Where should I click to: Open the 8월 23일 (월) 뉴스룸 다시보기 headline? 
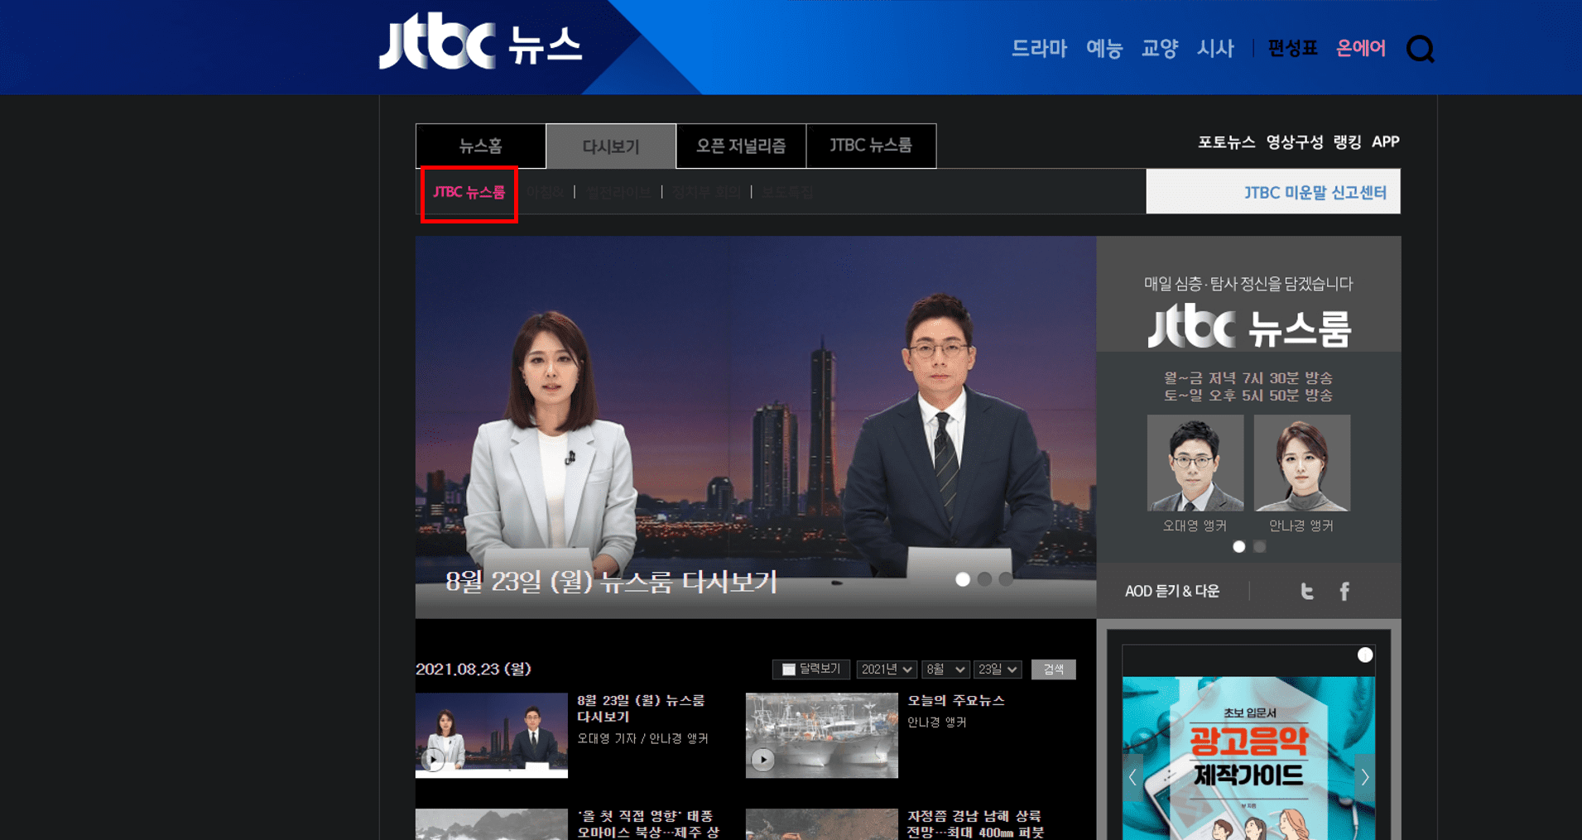click(x=641, y=708)
